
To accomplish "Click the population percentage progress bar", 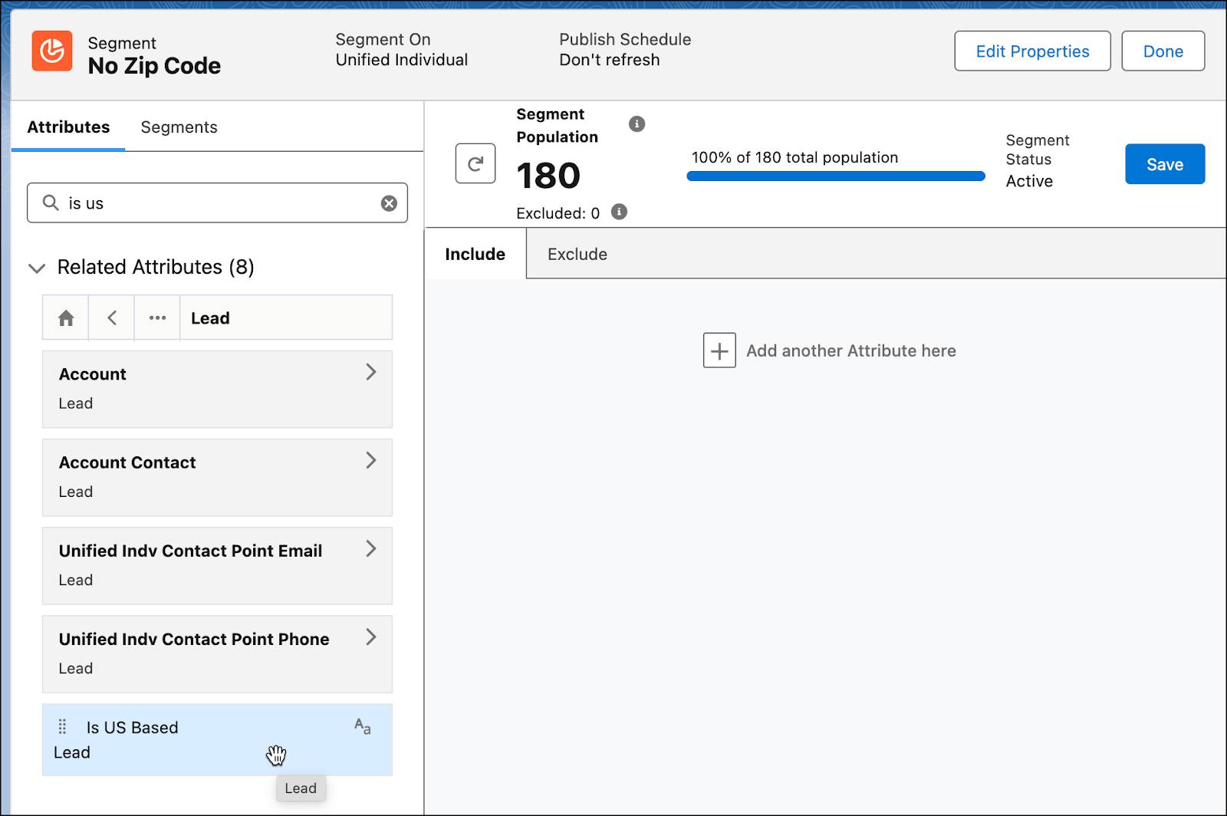I will [835, 176].
